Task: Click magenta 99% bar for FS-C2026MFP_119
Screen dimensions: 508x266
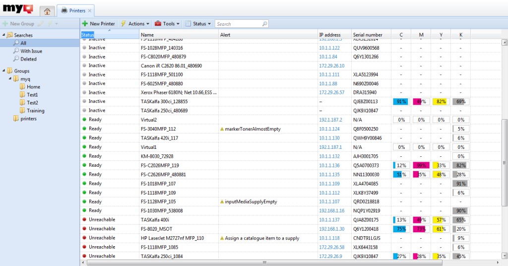Action: (421, 165)
